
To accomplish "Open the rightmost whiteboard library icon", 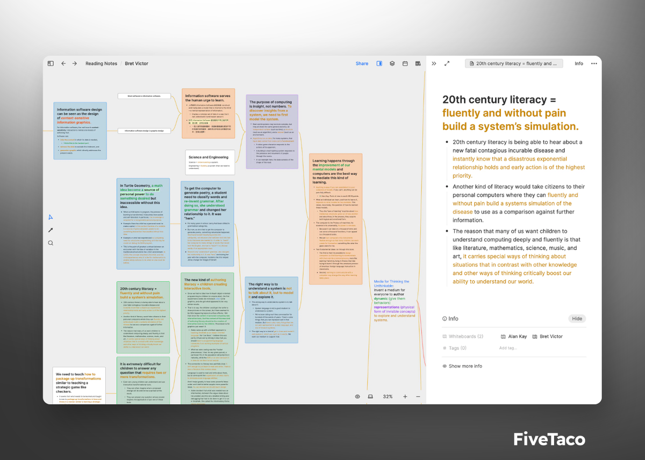I will coord(418,63).
